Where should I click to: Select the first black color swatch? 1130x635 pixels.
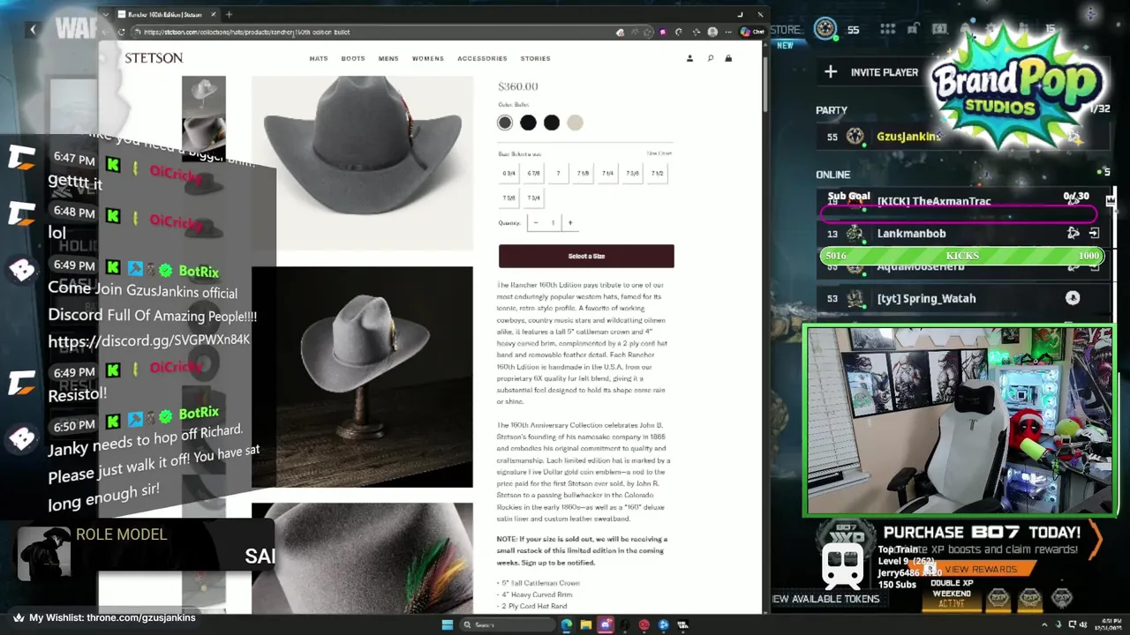pos(528,123)
